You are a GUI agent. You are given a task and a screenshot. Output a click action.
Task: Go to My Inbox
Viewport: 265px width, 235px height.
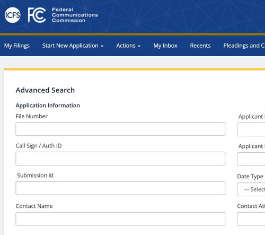tap(165, 46)
